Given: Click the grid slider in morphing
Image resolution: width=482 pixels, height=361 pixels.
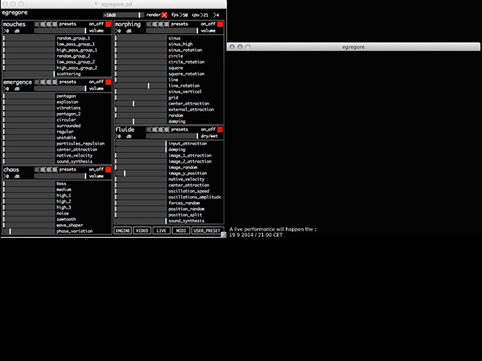Looking at the screenshot, I should pos(141,98).
